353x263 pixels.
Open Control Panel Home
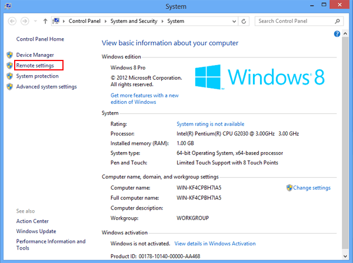point(40,39)
